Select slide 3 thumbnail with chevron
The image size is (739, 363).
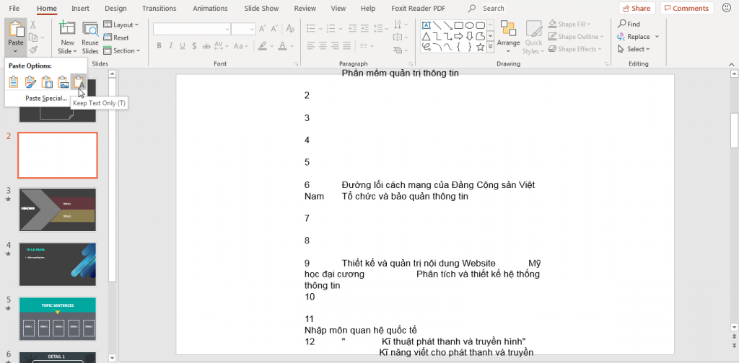click(x=58, y=210)
